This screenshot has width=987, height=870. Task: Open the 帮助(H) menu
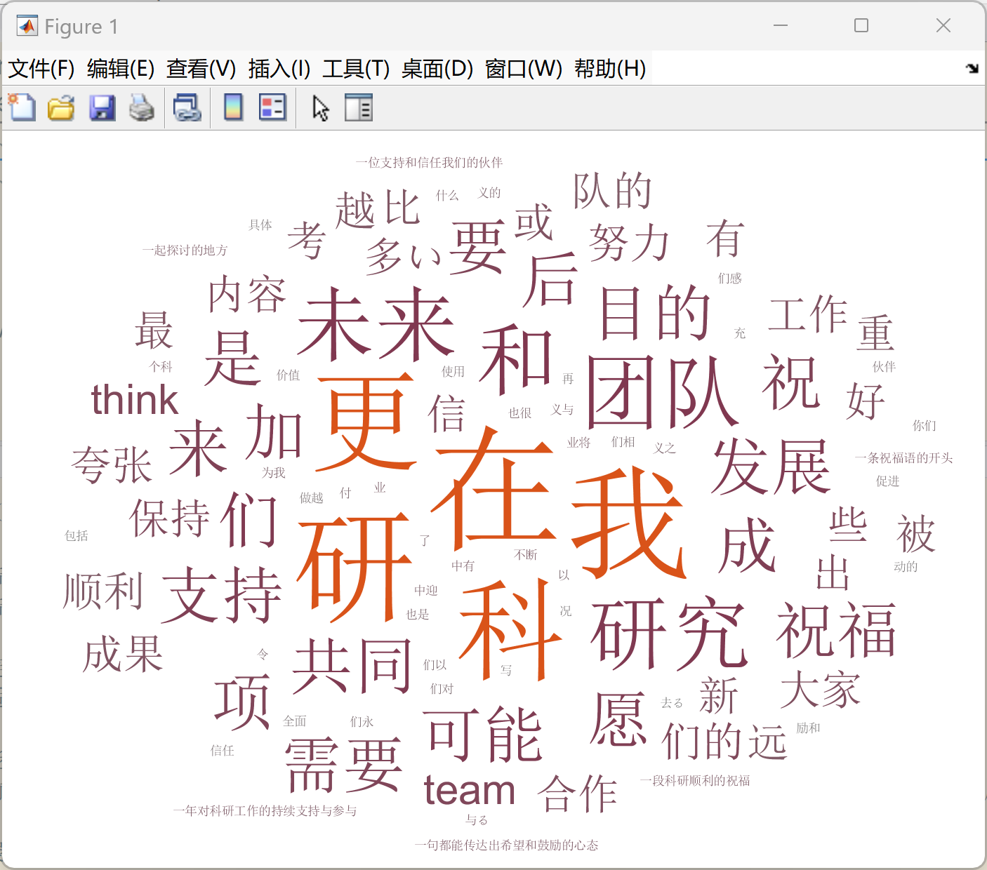pyautogui.click(x=610, y=69)
